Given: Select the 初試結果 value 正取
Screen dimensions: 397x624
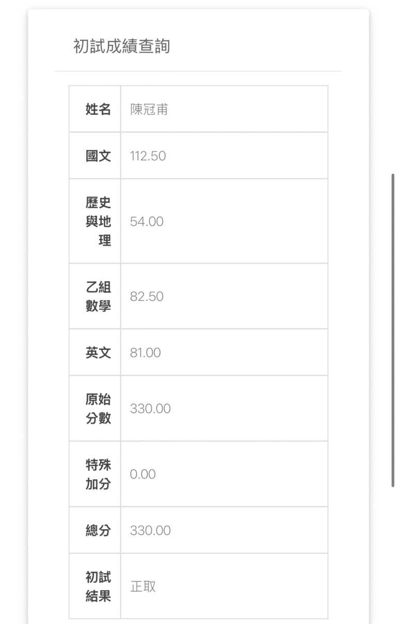Looking at the screenshot, I should pos(143,587).
